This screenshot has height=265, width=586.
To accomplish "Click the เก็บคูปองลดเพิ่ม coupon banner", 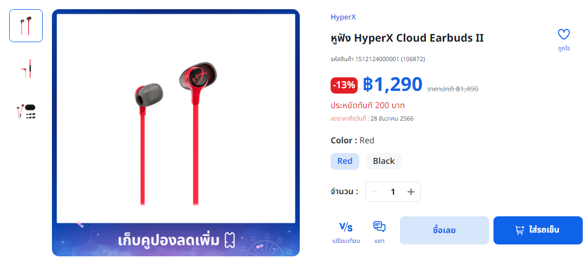I will (176, 240).
